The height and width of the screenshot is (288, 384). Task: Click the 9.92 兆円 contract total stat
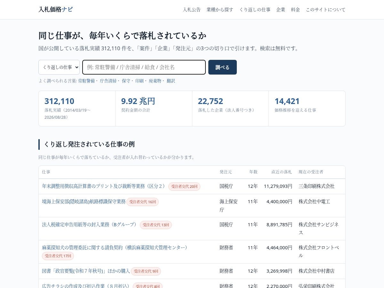tap(154, 108)
